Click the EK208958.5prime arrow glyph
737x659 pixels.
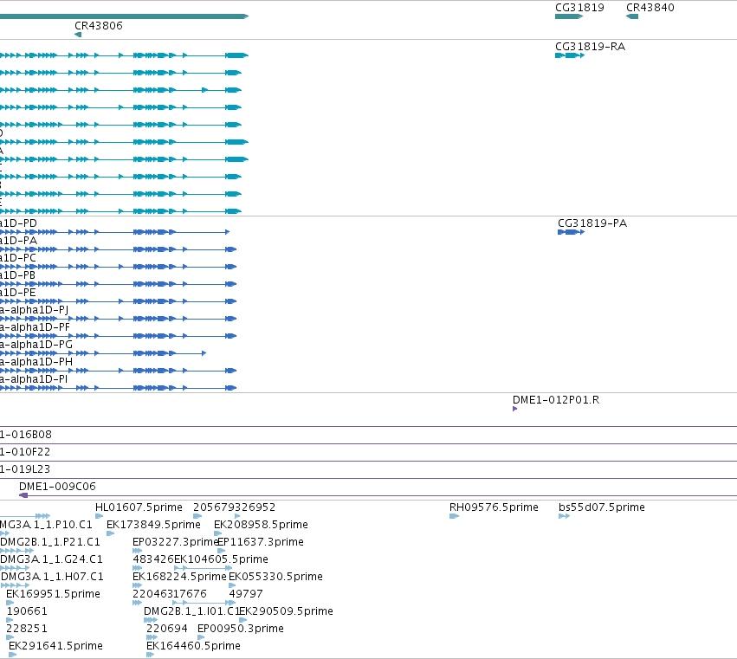[217, 533]
